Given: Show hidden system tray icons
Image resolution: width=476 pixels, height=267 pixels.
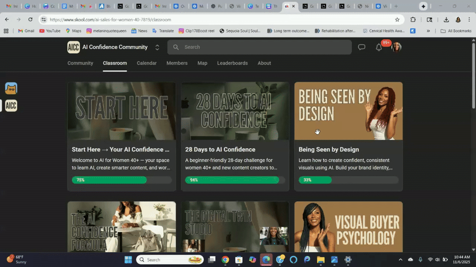Looking at the screenshot, I should pyautogui.click(x=400, y=260).
